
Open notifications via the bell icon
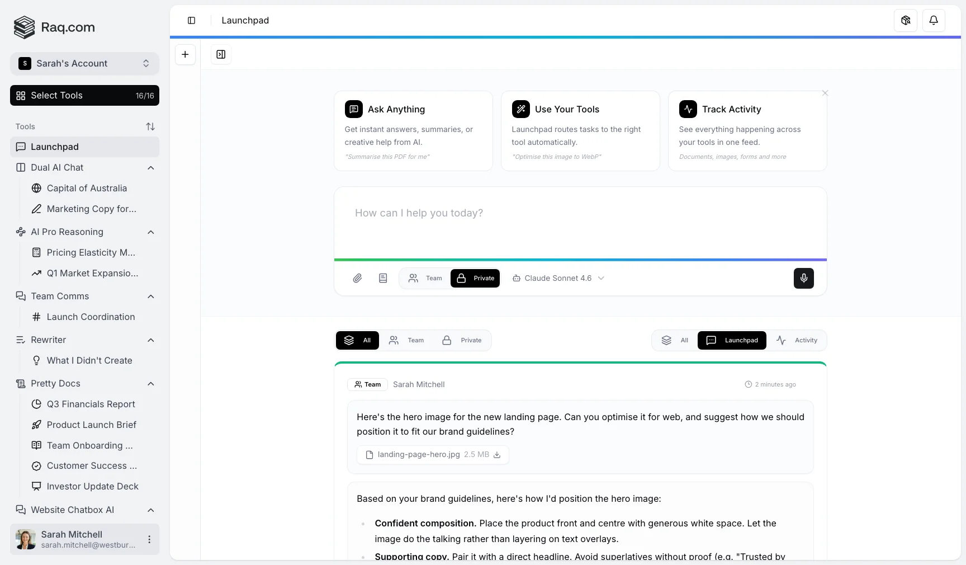933,21
